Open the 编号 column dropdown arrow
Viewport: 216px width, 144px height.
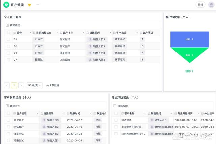point(30,33)
